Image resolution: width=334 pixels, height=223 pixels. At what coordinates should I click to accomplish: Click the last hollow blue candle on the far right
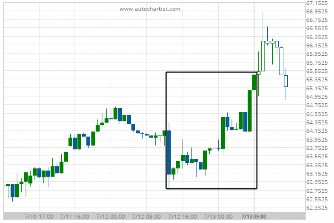[x=286, y=81]
